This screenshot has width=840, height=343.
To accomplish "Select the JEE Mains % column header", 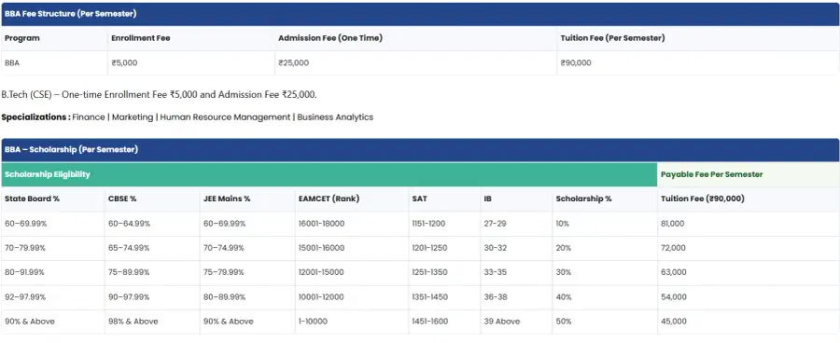I will [247, 199].
